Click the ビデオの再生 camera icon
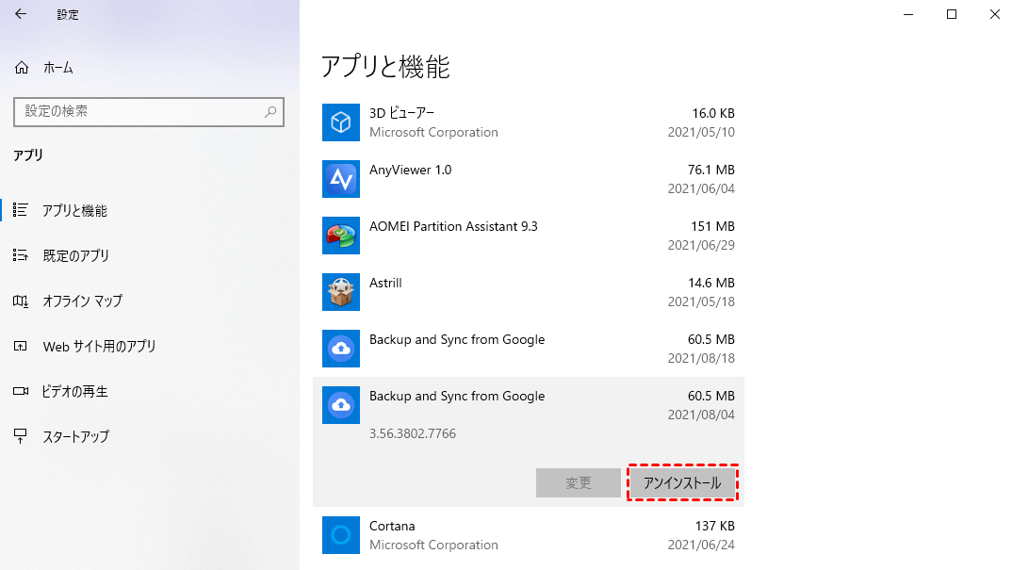The width and height of the screenshot is (1012, 570). [21, 391]
